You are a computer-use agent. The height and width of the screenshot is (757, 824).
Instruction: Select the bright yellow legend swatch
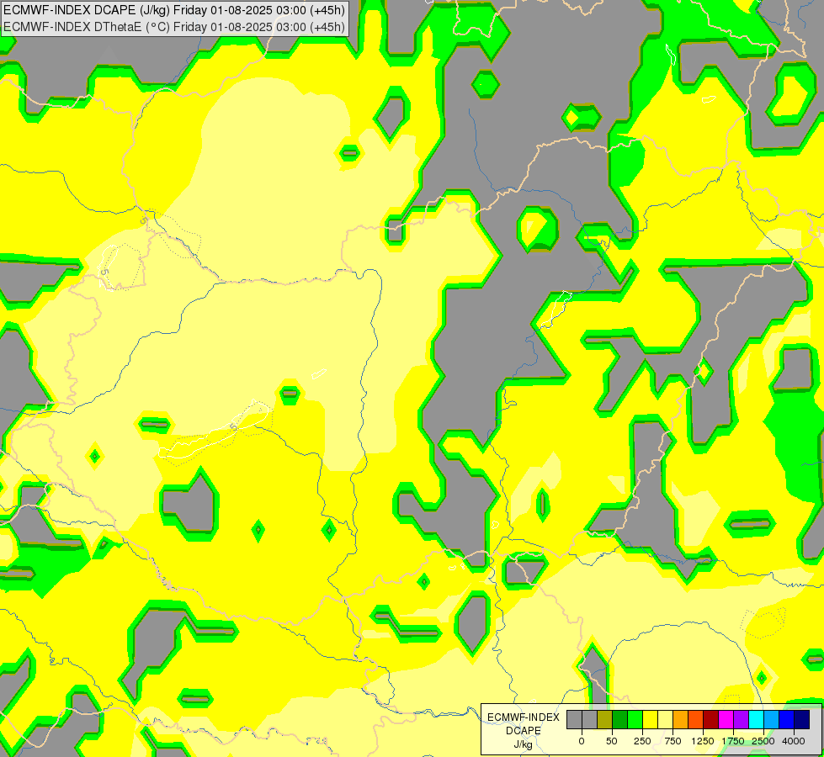(651, 719)
